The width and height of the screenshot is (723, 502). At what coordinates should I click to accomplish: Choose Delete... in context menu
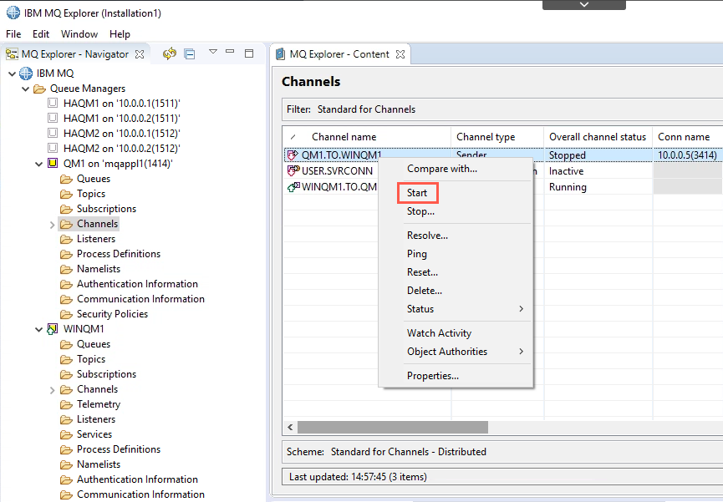click(x=456, y=291)
